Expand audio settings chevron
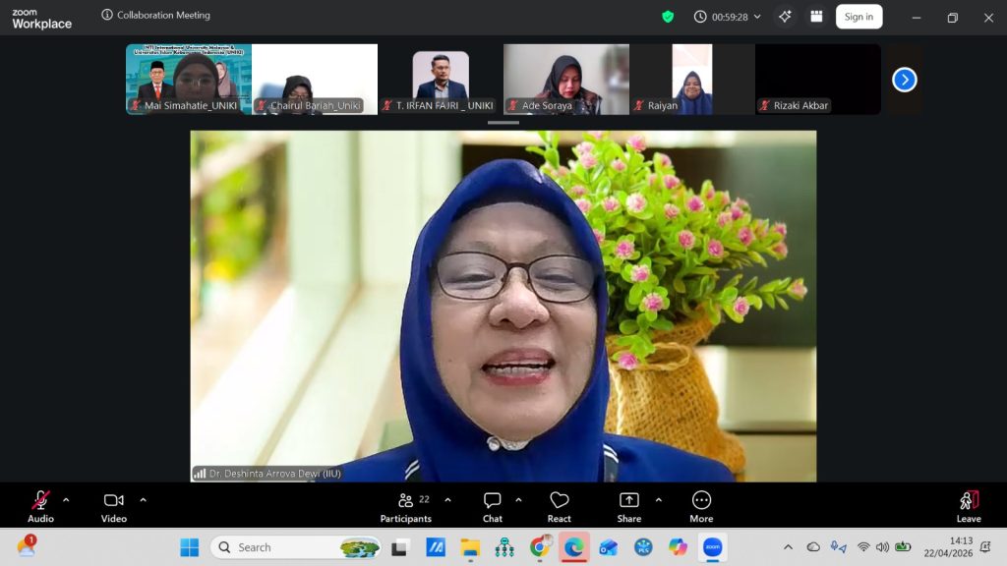 click(x=66, y=499)
